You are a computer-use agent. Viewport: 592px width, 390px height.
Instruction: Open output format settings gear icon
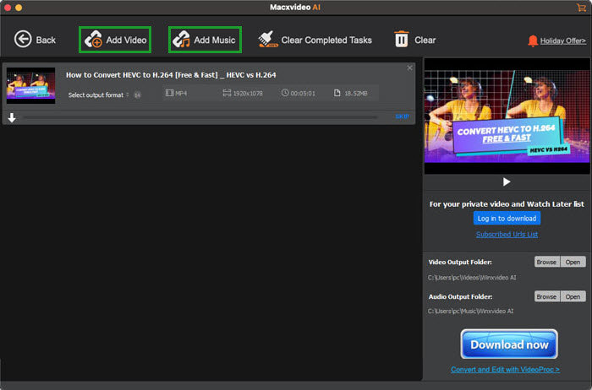click(137, 95)
